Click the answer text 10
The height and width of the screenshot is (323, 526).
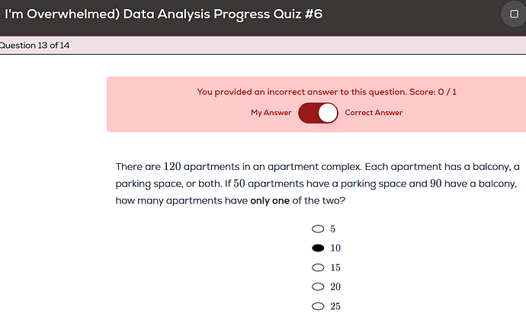coord(335,248)
